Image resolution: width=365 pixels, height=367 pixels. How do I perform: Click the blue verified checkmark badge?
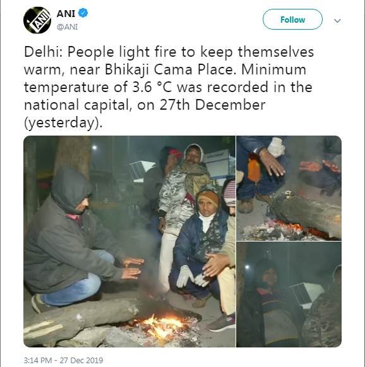tap(83, 13)
